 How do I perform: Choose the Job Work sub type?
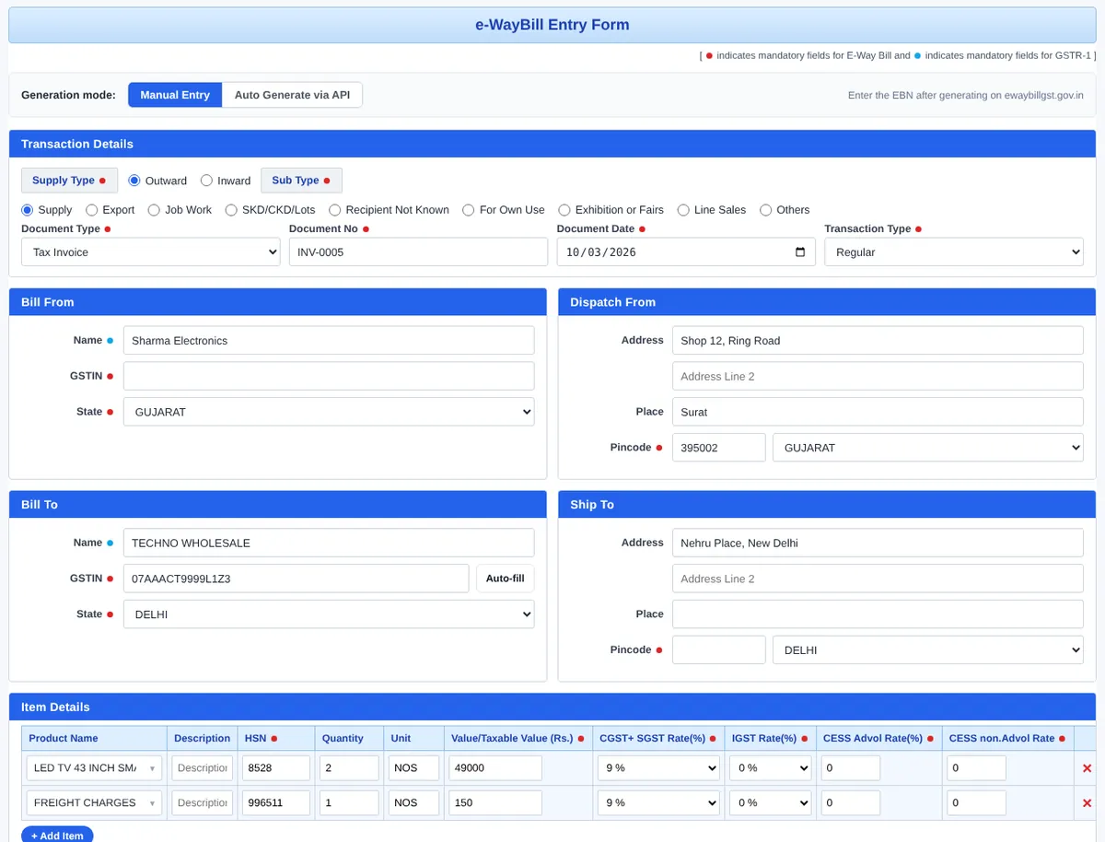pyautogui.click(x=154, y=210)
